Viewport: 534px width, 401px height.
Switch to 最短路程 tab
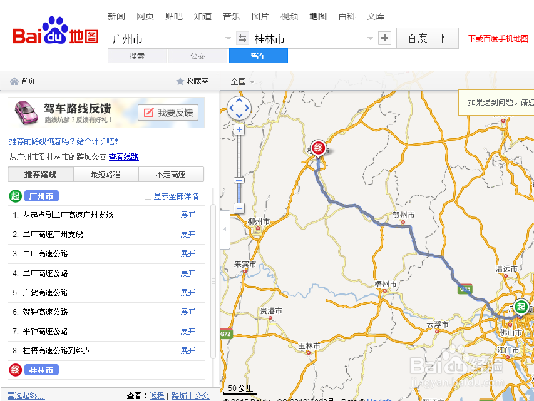[x=106, y=175]
